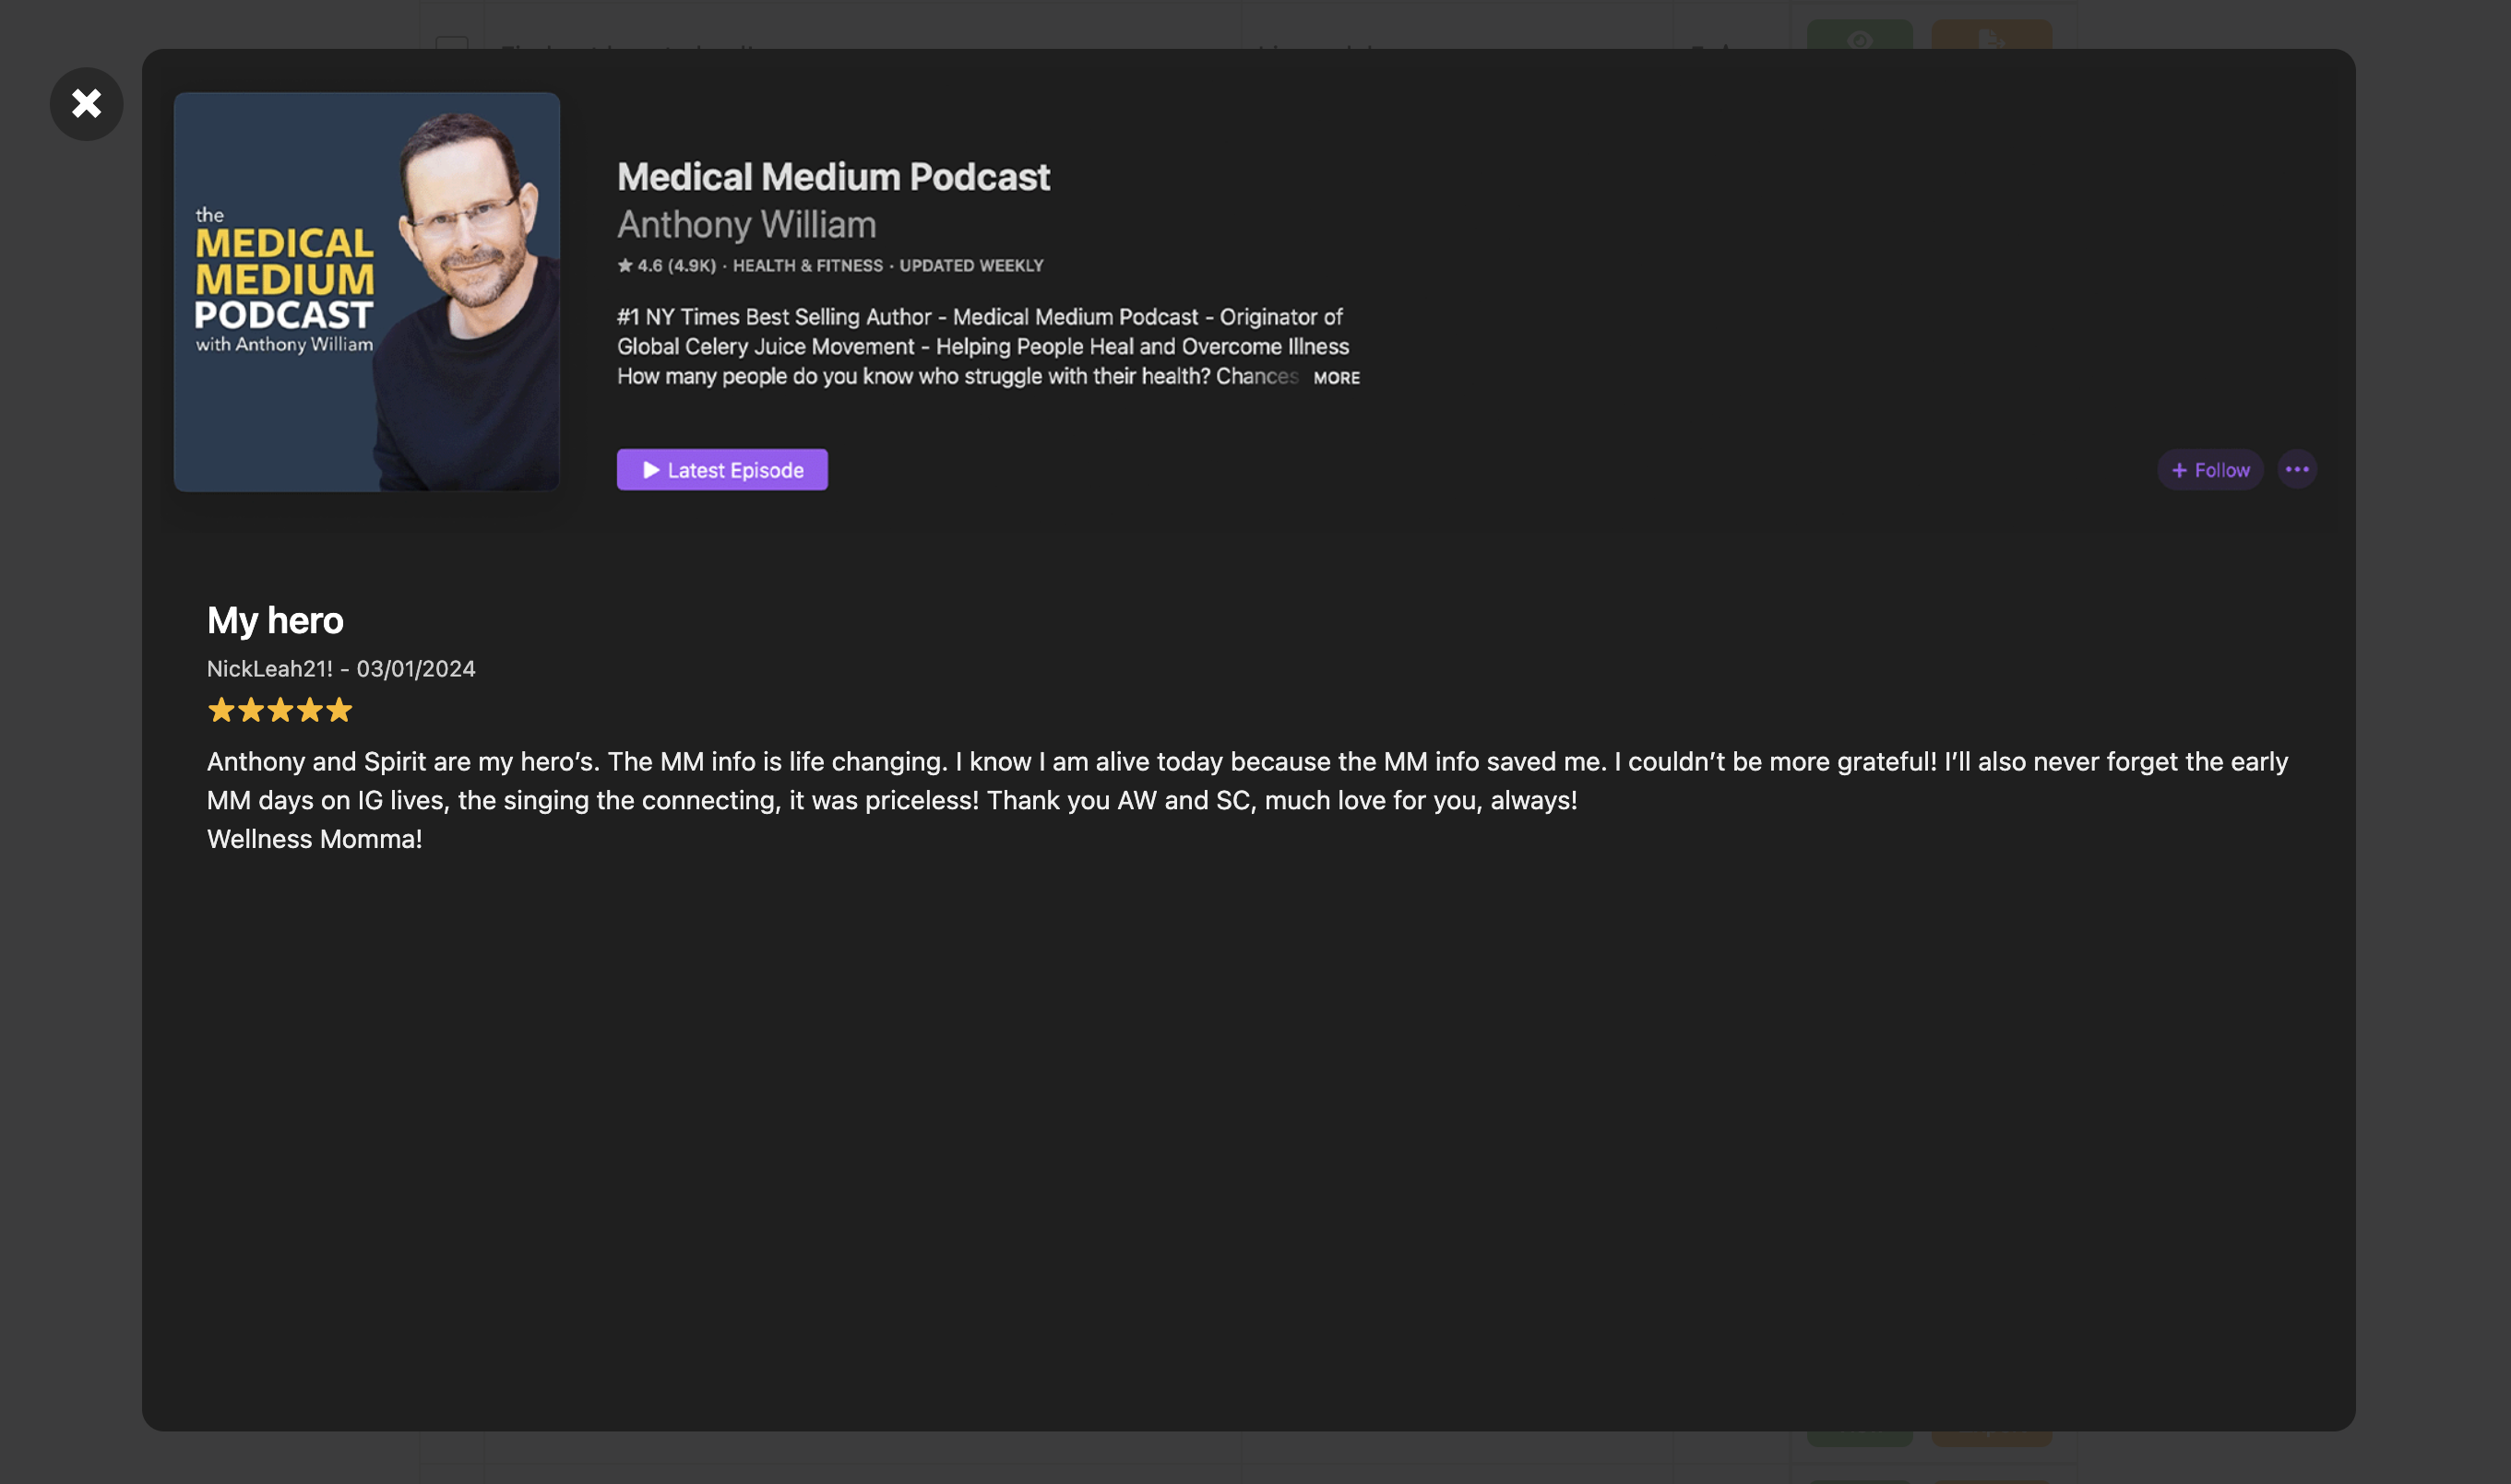Select the 'Wellness Momma!' signature line
This screenshot has height=1484, width=2511.
click(x=315, y=839)
